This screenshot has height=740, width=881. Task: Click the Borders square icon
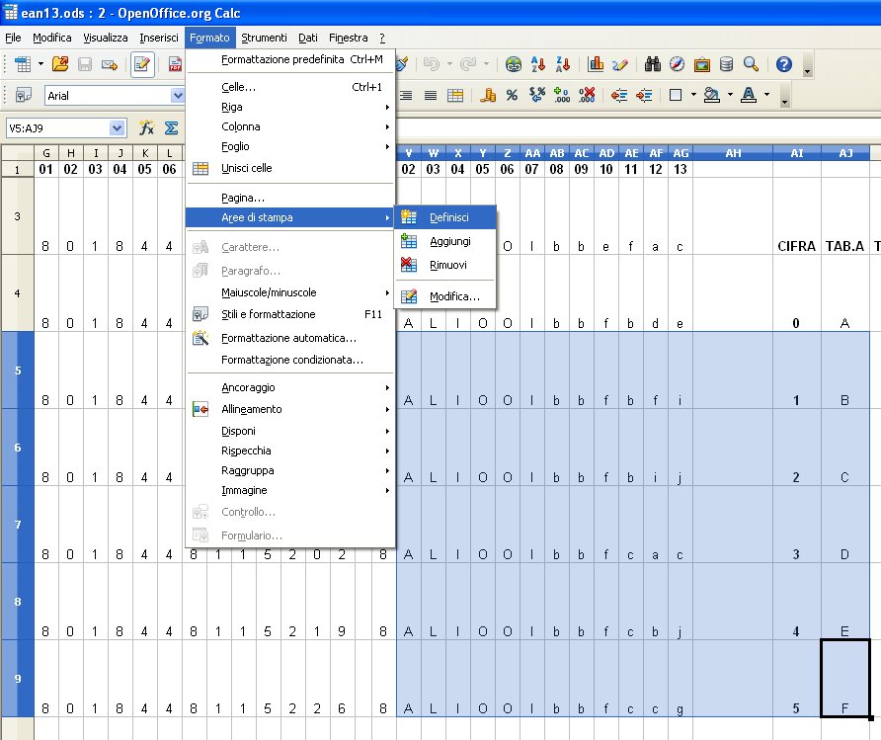tap(676, 95)
